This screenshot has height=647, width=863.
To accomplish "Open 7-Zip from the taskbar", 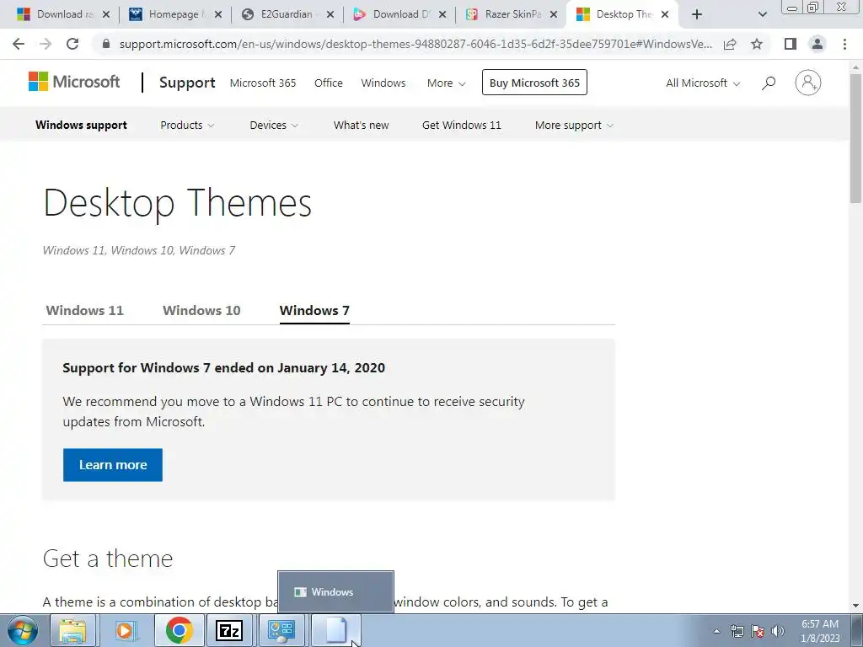I will point(229,630).
